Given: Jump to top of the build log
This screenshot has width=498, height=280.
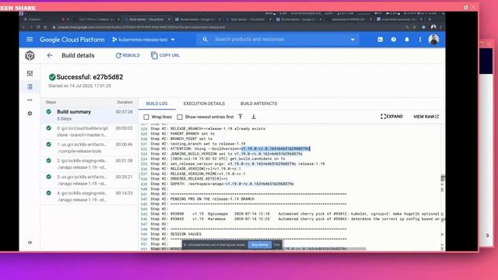Looking at the screenshot, I should 240,117.
